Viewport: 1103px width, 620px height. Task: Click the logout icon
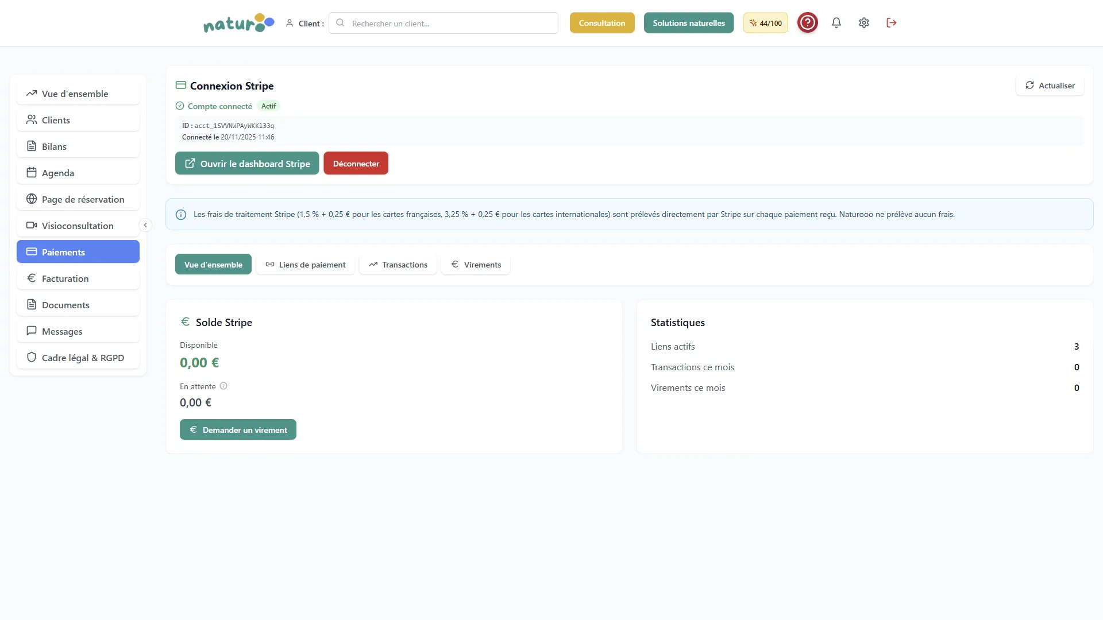coord(892,23)
